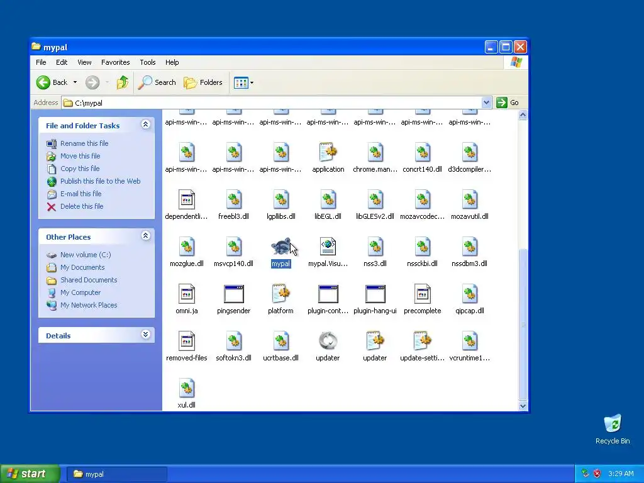Click Rename this file
Image resolution: width=644 pixels, height=483 pixels.
tap(84, 143)
